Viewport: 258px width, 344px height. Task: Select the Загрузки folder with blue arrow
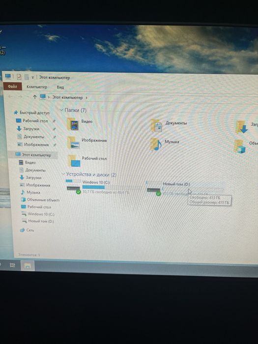point(242,127)
